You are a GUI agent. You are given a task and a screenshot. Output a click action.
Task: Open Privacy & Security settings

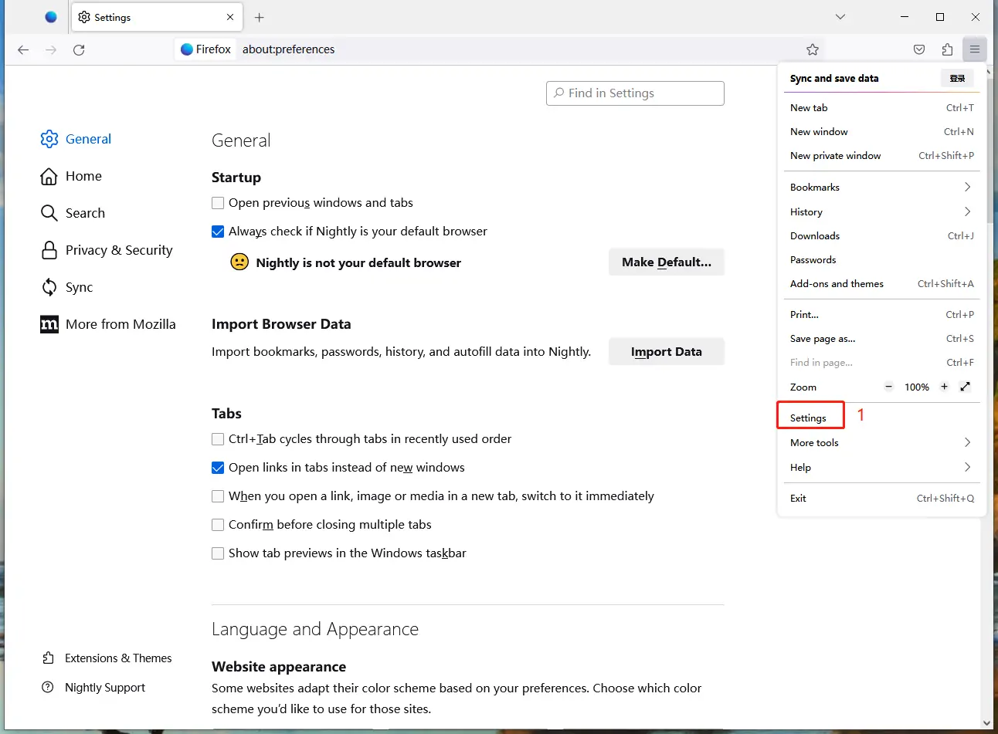119,250
